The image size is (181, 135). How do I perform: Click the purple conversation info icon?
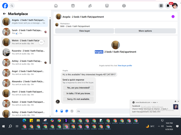[x=173, y=17]
